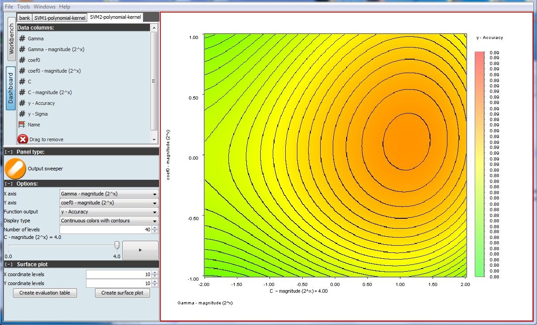Click the orange Output sweeper panel icon
The width and height of the screenshot is (537, 325).
15,169
